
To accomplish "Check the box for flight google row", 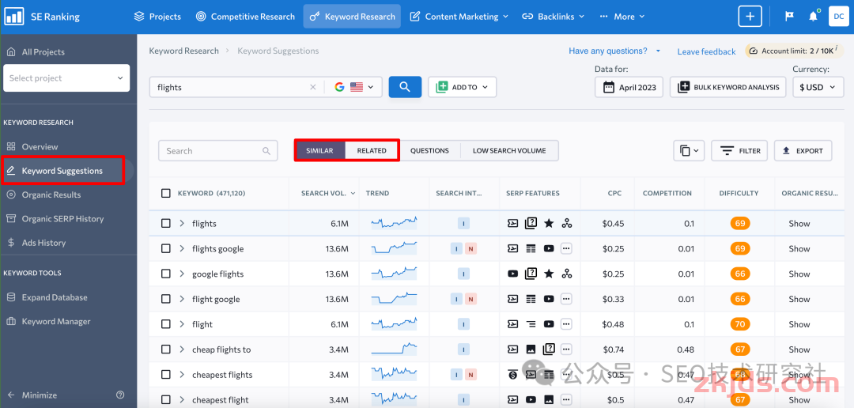I will [165, 299].
